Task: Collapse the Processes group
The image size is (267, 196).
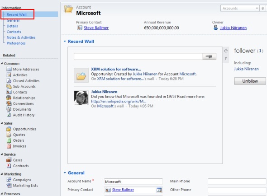Action: pyautogui.click(x=2, y=194)
